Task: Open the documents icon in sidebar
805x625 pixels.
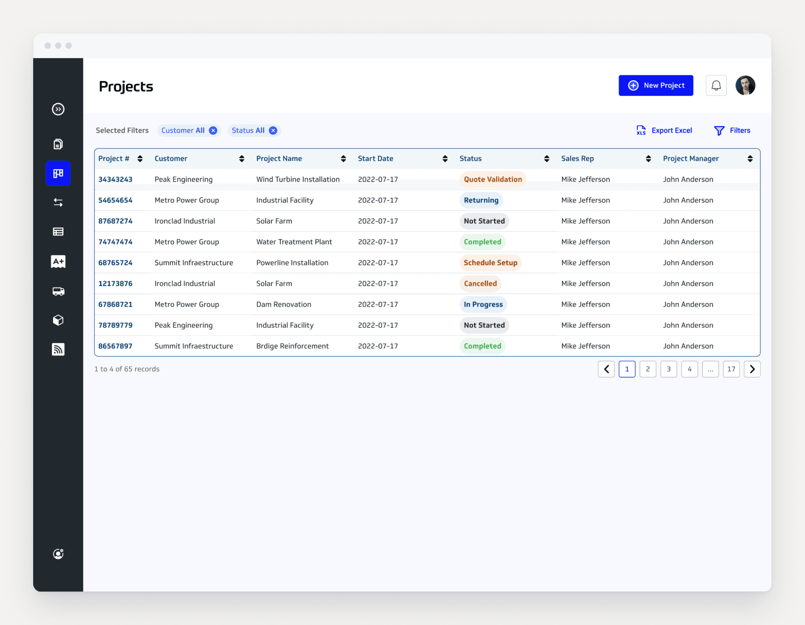Action: (x=58, y=144)
